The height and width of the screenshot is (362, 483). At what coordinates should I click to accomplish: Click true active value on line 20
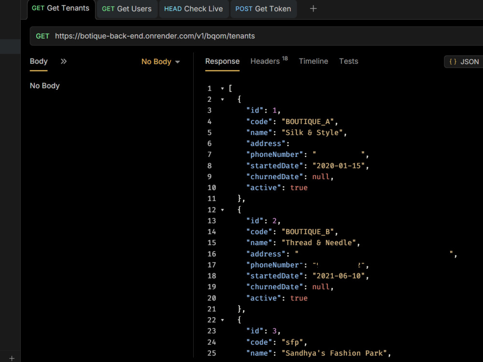pyautogui.click(x=299, y=298)
